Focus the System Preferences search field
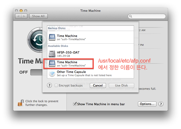 click(147, 16)
